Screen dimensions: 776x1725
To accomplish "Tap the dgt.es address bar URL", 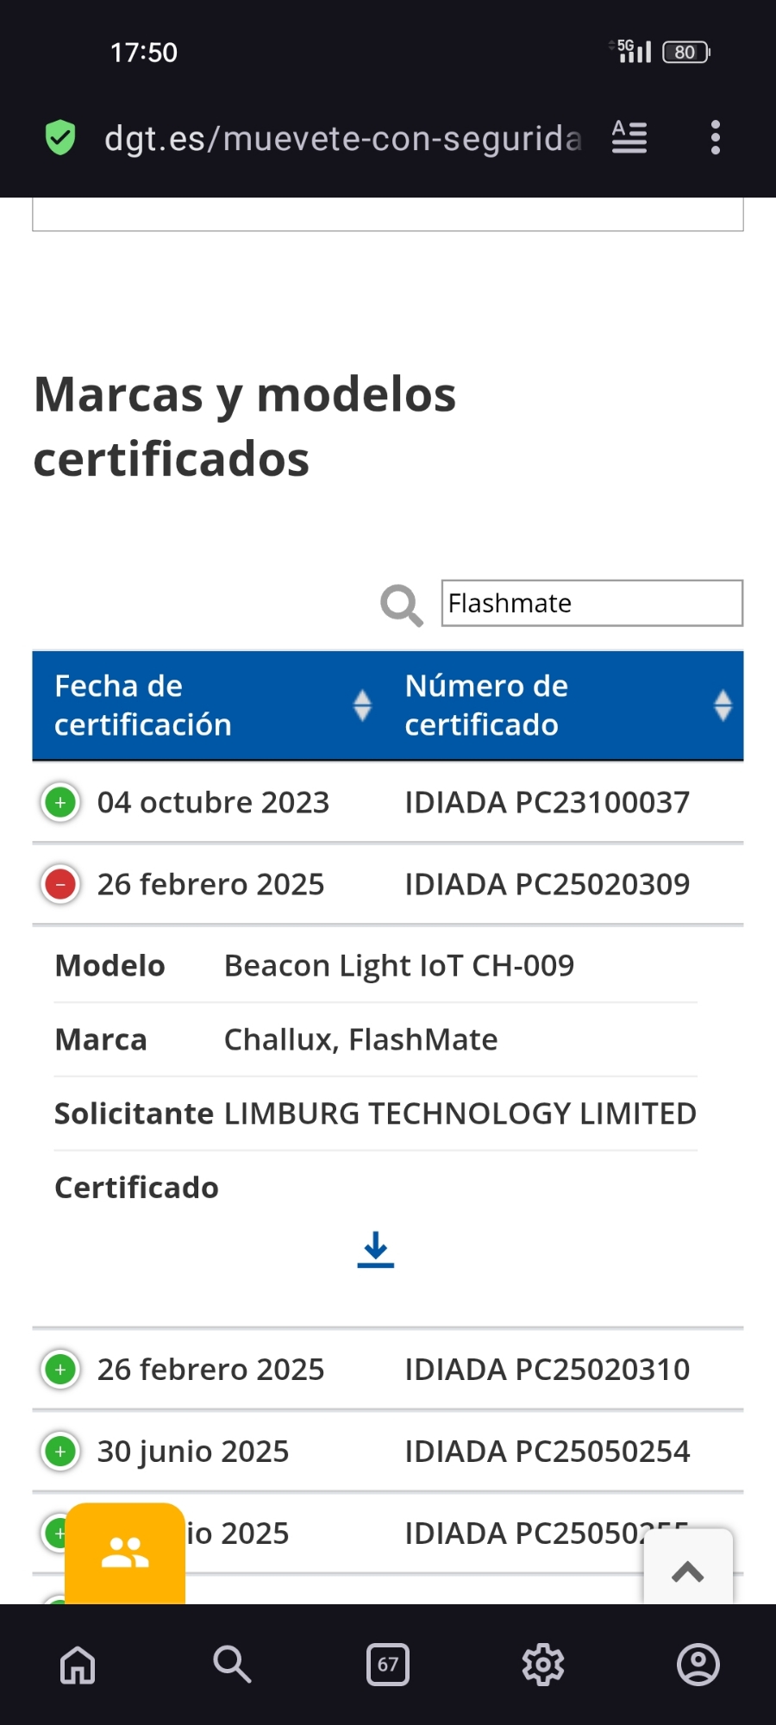I will 342,138.
